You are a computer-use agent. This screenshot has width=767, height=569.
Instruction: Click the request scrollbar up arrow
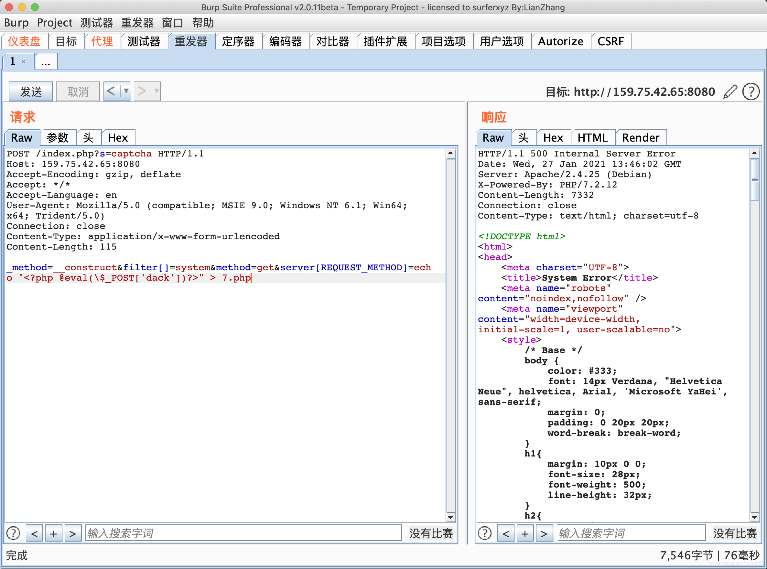pyautogui.click(x=450, y=153)
